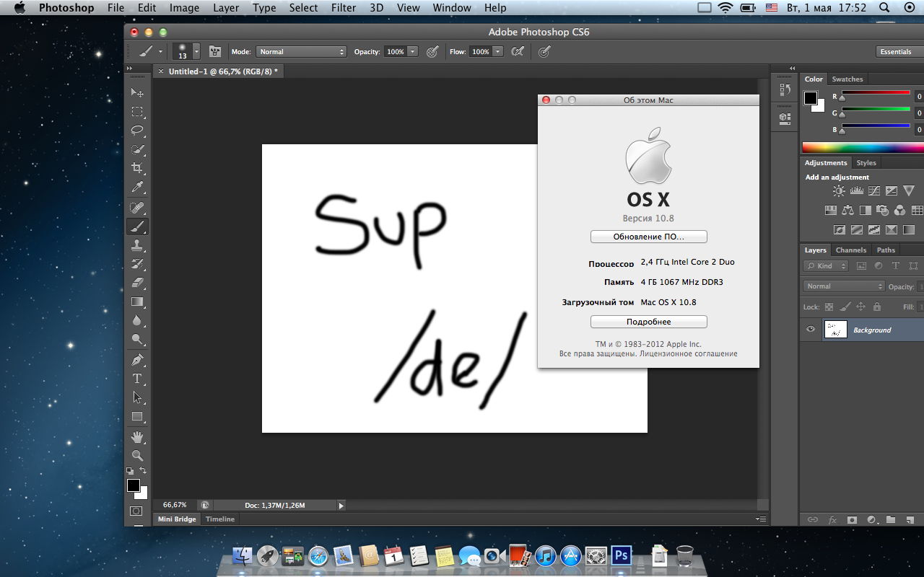The height and width of the screenshot is (577, 924).
Task: Add a Levels adjustment
Action: coord(857,191)
